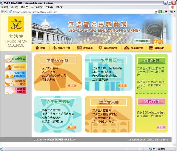
Task: Open the 立法會日誌 sidebar button with the notebook icon
Action: 16,59
